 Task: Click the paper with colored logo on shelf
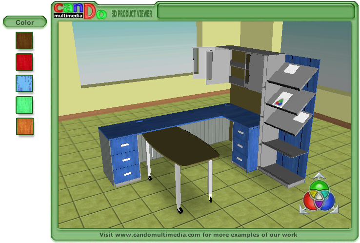point(281,99)
